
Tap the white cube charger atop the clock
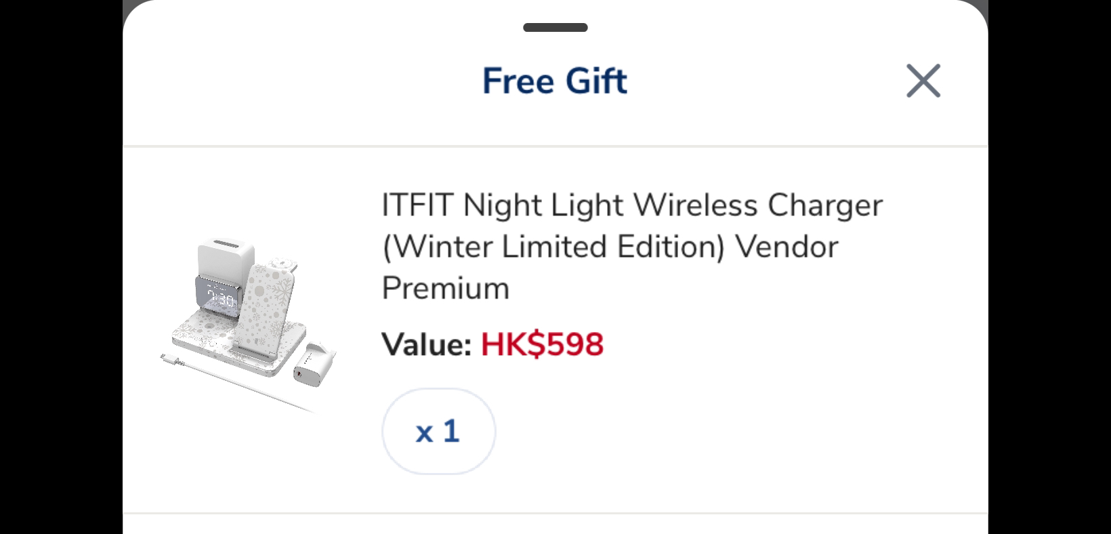click(x=226, y=258)
